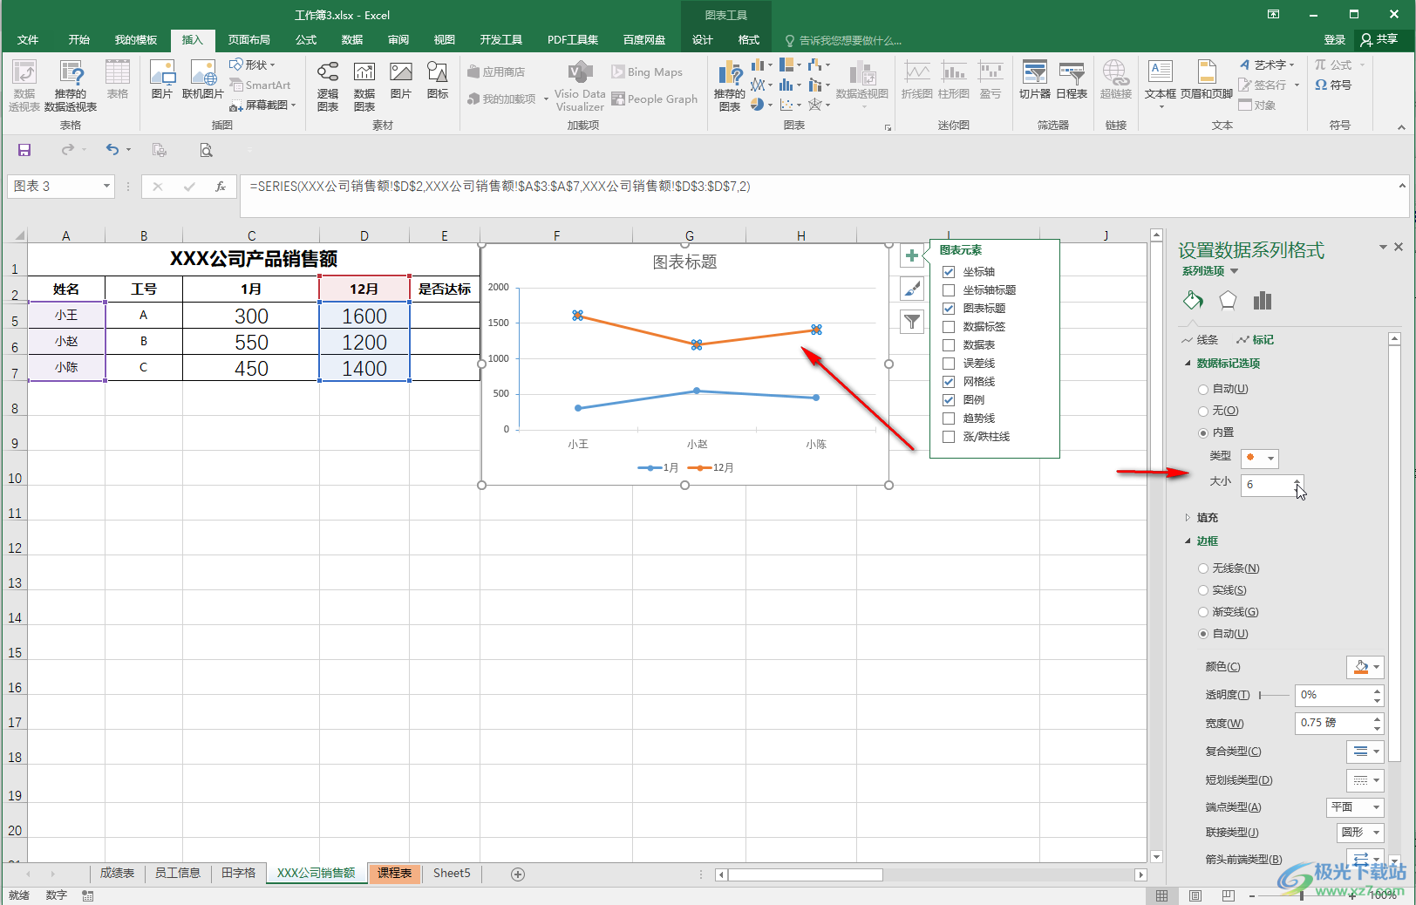The height and width of the screenshot is (905, 1416).
Task: Select 无线条(N) border option
Action: tap(1203, 568)
